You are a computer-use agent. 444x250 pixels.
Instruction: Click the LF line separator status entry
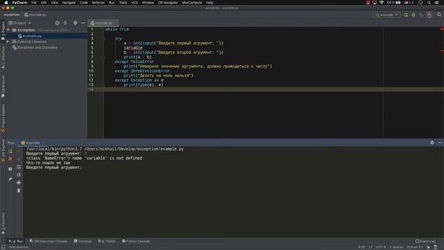tap(370, 247)
